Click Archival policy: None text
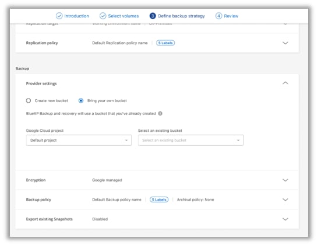The width and height of the screenshot is (318, 245). pos(196,199)
